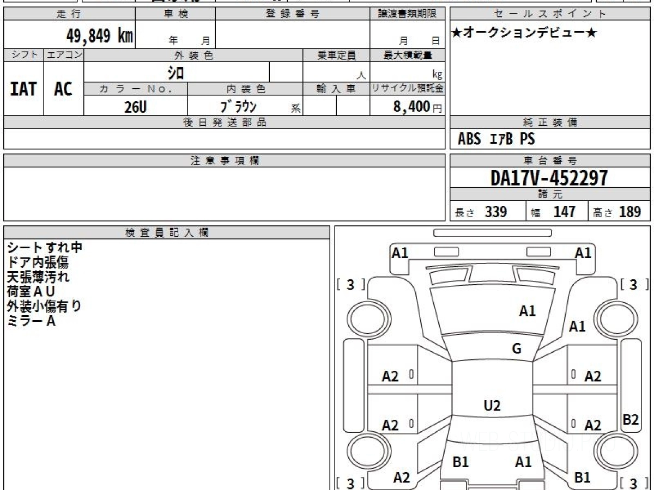Select the 登録番号 header

tap(292, 14)
